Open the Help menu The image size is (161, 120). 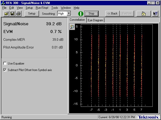pyautogui.click(x=76, y=8)
